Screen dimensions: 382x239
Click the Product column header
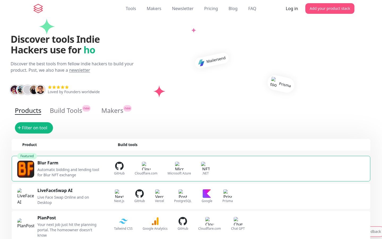[29, 145]
